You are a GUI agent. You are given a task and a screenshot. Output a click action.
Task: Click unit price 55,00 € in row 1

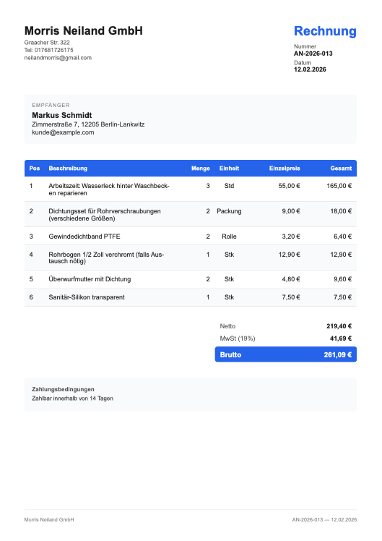pyautogui.click(x=289, y=186)
